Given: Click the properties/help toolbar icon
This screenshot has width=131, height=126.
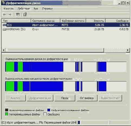Looking at the screenshot, I should pyautogui.click(x=25, y=14).
